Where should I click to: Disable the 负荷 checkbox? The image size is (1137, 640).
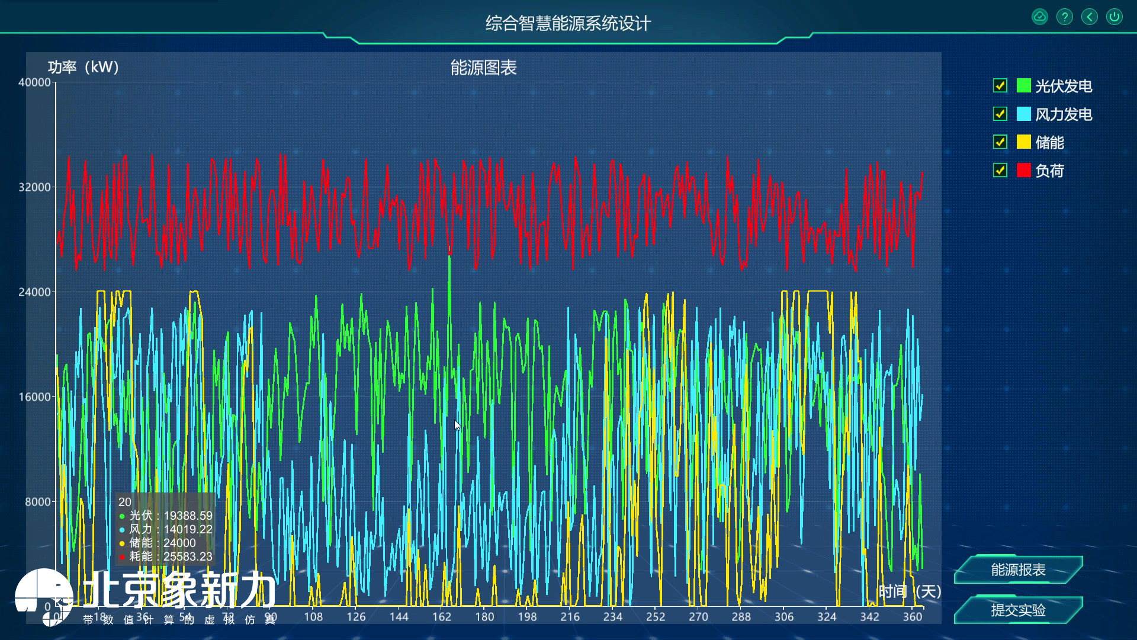(x=1000, y=171)
